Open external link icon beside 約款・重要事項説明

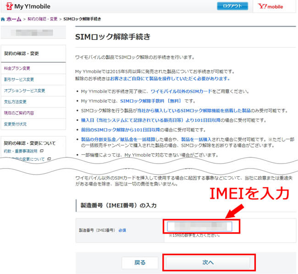point(42,151)
